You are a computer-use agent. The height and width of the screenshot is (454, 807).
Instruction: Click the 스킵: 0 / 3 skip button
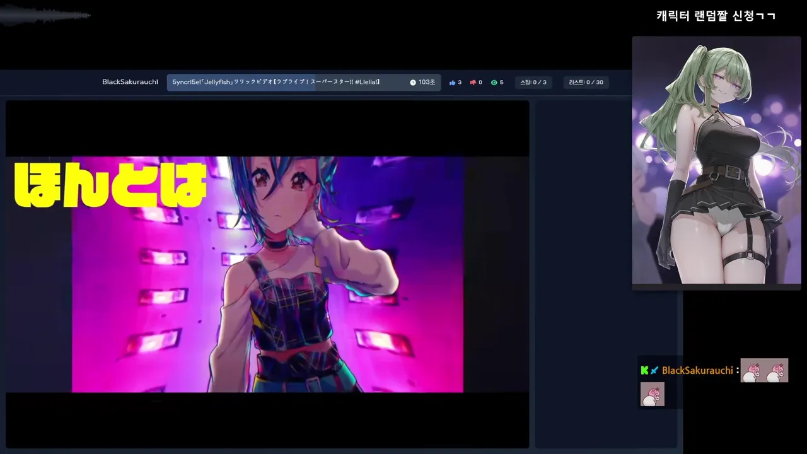pyautogui.click(x=533, y=83)
